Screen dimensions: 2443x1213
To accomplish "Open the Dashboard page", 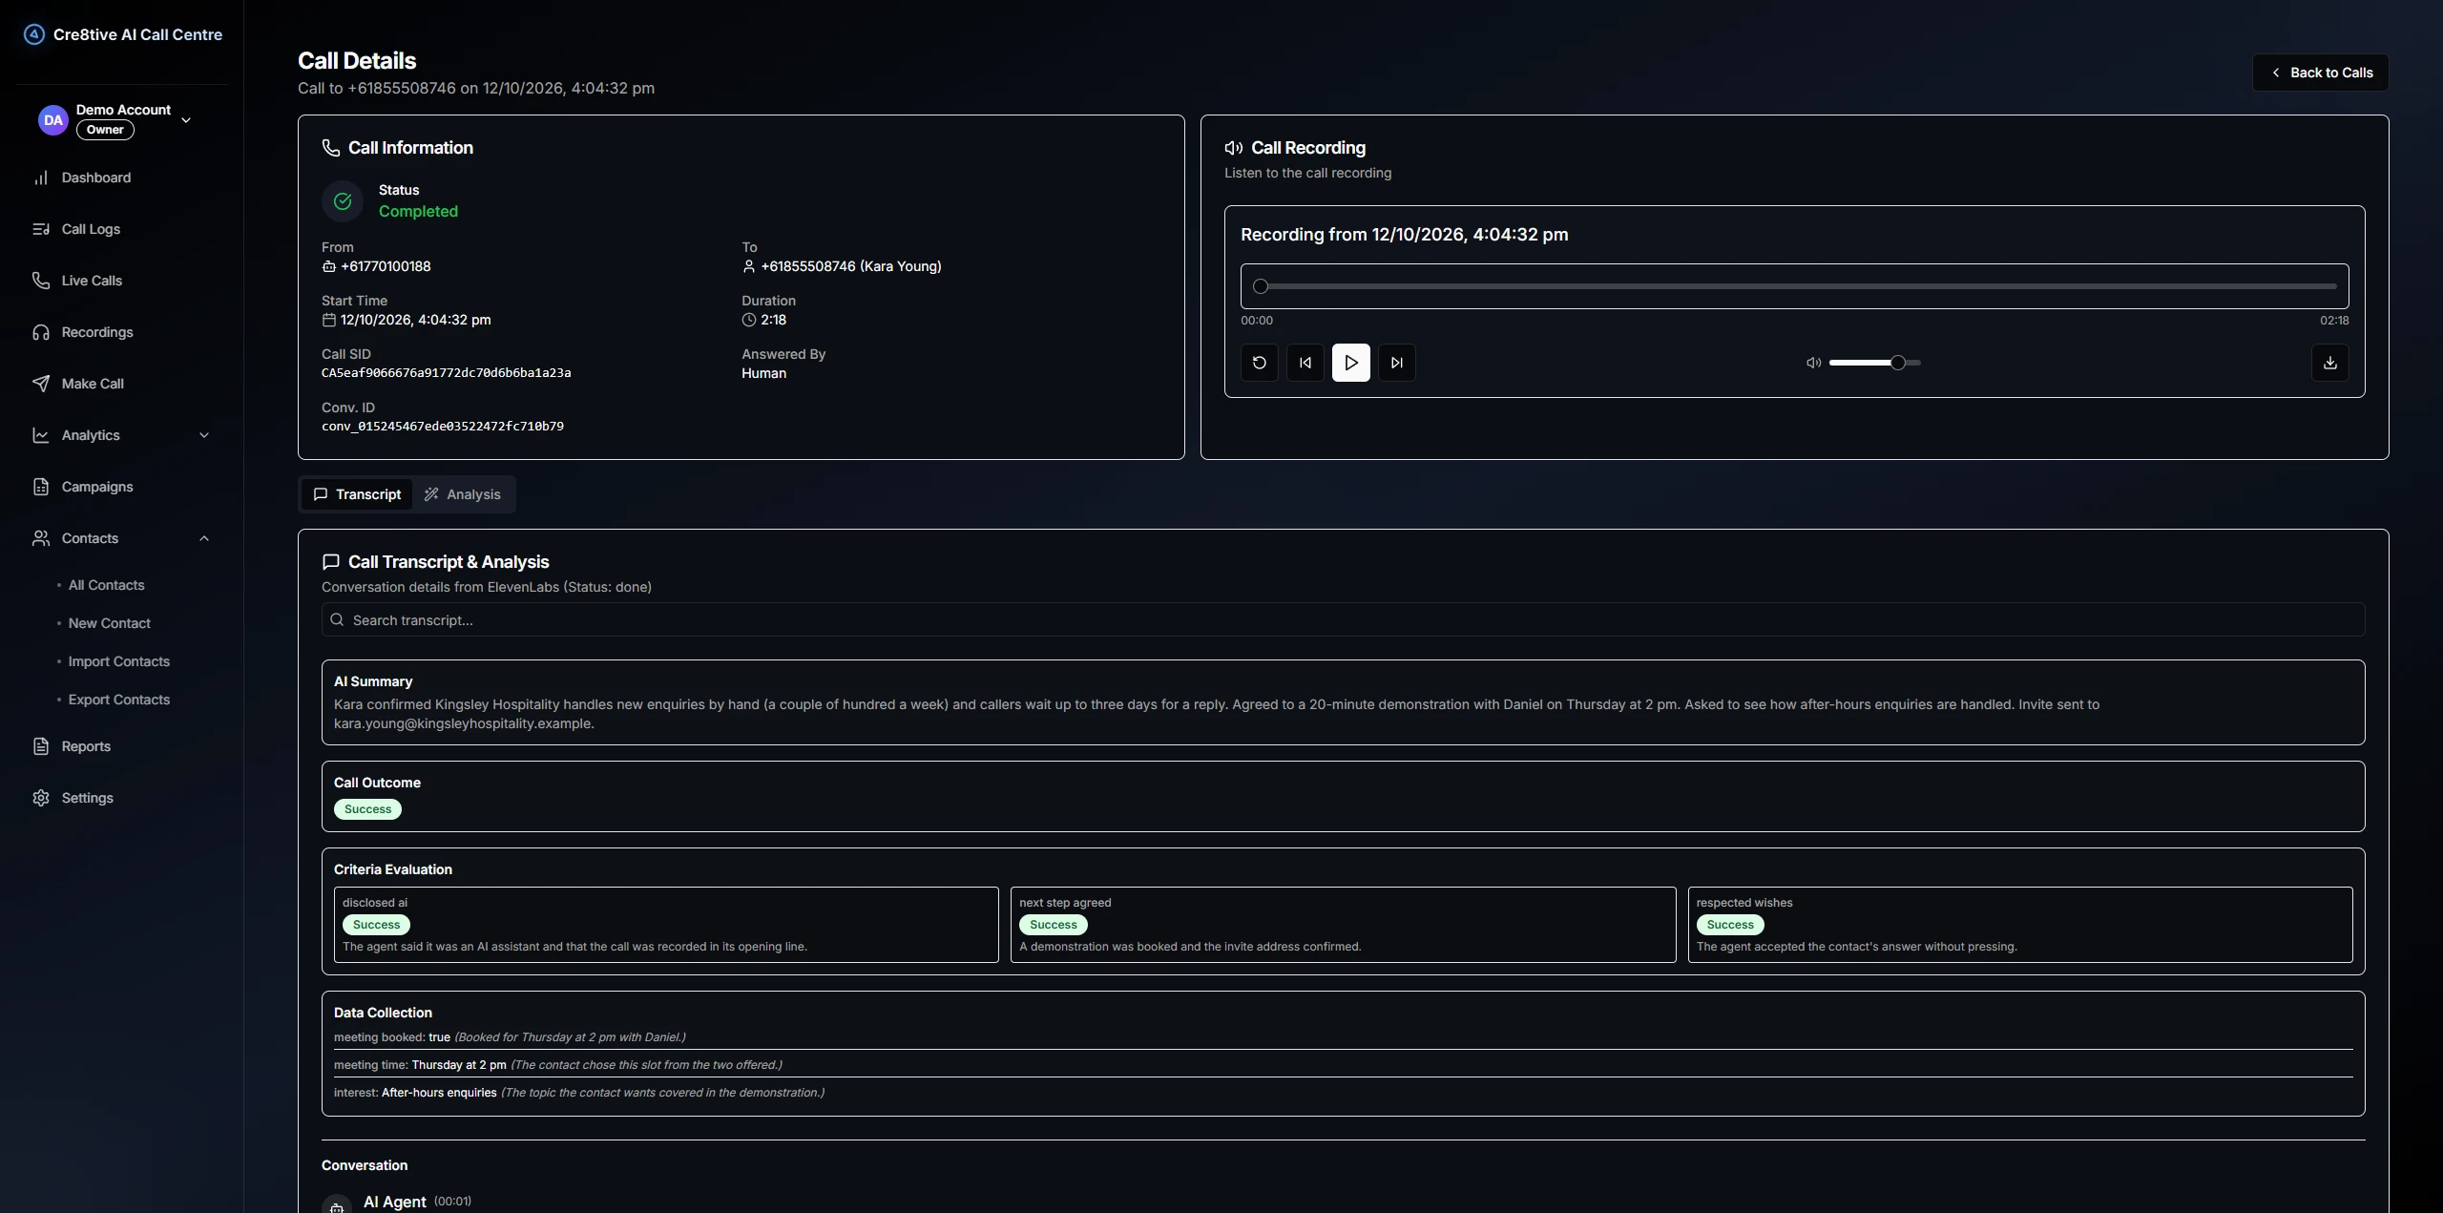I will tap(121, 178).
